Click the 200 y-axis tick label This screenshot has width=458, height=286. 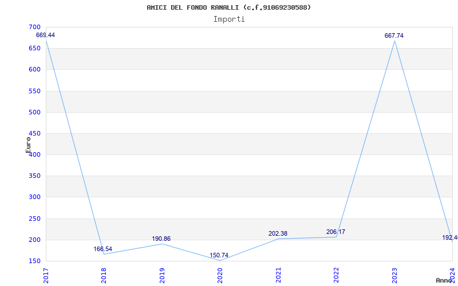pos(34,240)
